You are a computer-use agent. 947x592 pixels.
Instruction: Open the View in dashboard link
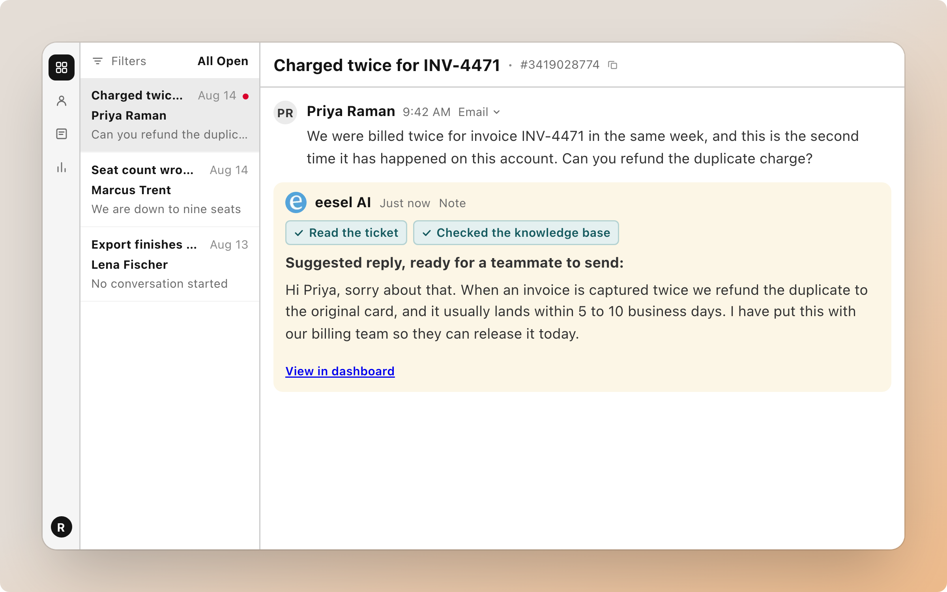[x=340, y=371]
